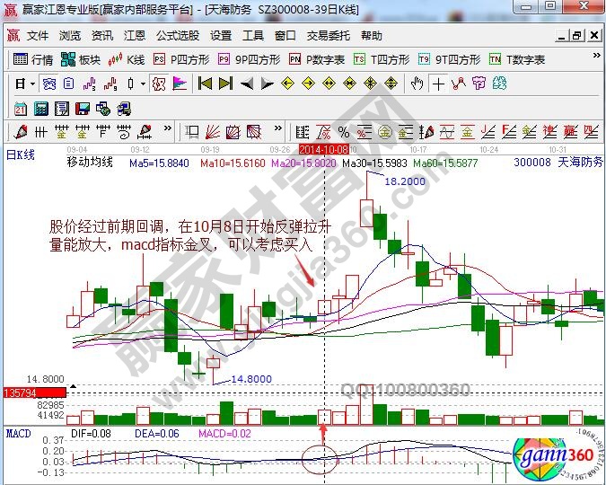Click the 2014-10-08 date marker

coord(323,148)
